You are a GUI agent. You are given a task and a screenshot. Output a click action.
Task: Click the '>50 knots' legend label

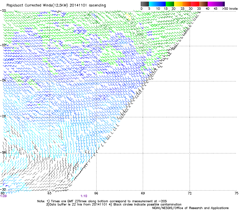coord(230,9)
